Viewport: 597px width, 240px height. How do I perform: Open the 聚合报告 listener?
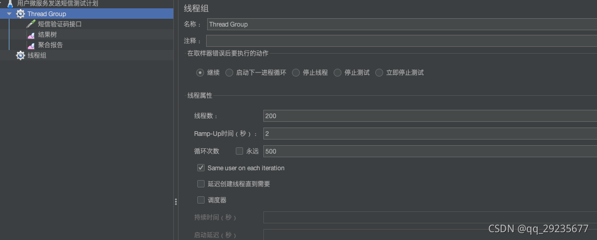tap(50, 45)
